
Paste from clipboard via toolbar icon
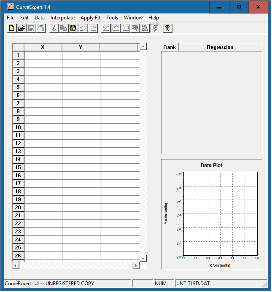click(x=73, y=28)
